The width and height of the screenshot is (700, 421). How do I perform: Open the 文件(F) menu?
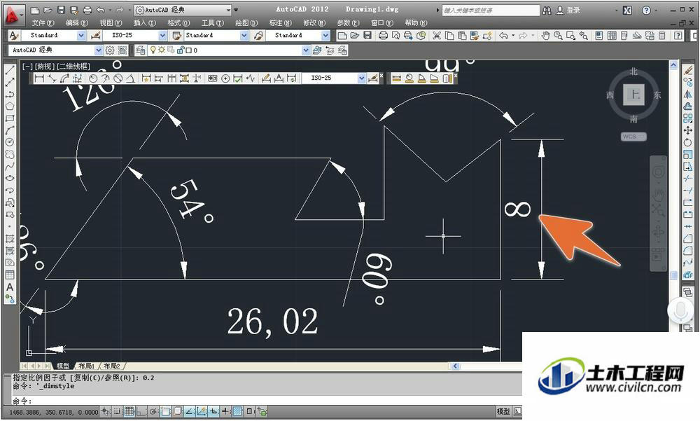pos(43,23)
